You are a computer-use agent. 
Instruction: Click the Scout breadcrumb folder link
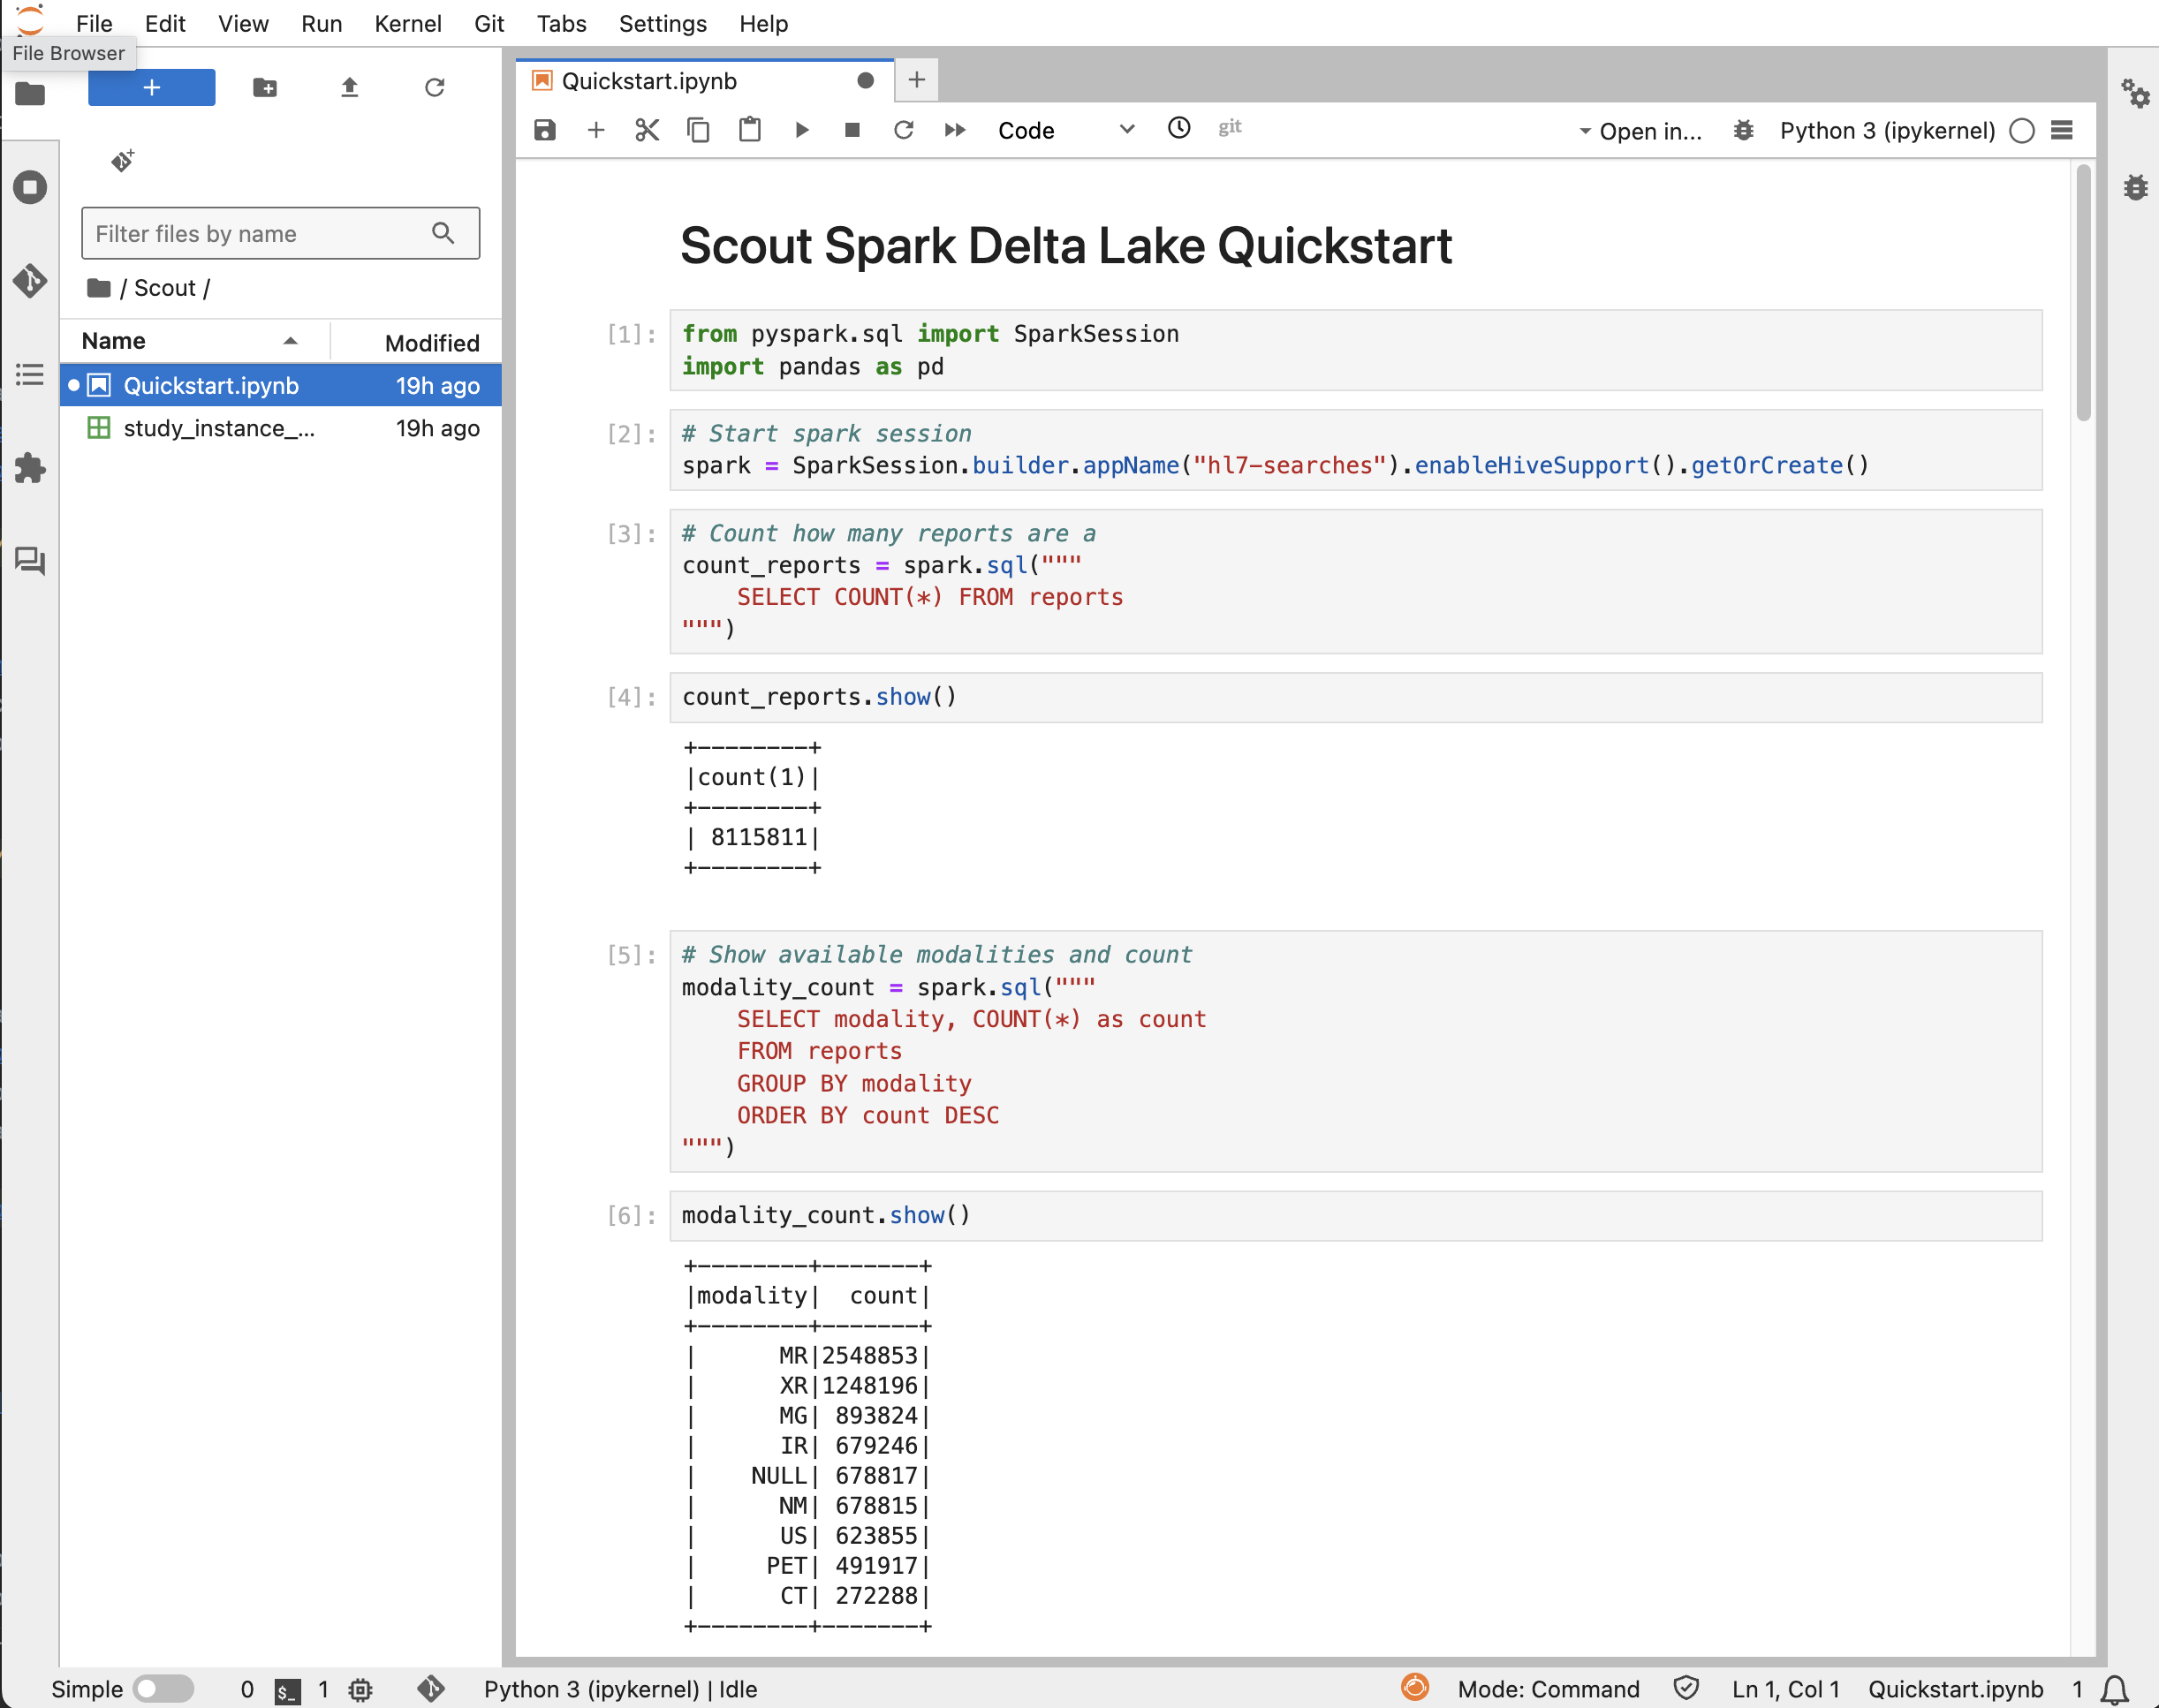(164, 288)
